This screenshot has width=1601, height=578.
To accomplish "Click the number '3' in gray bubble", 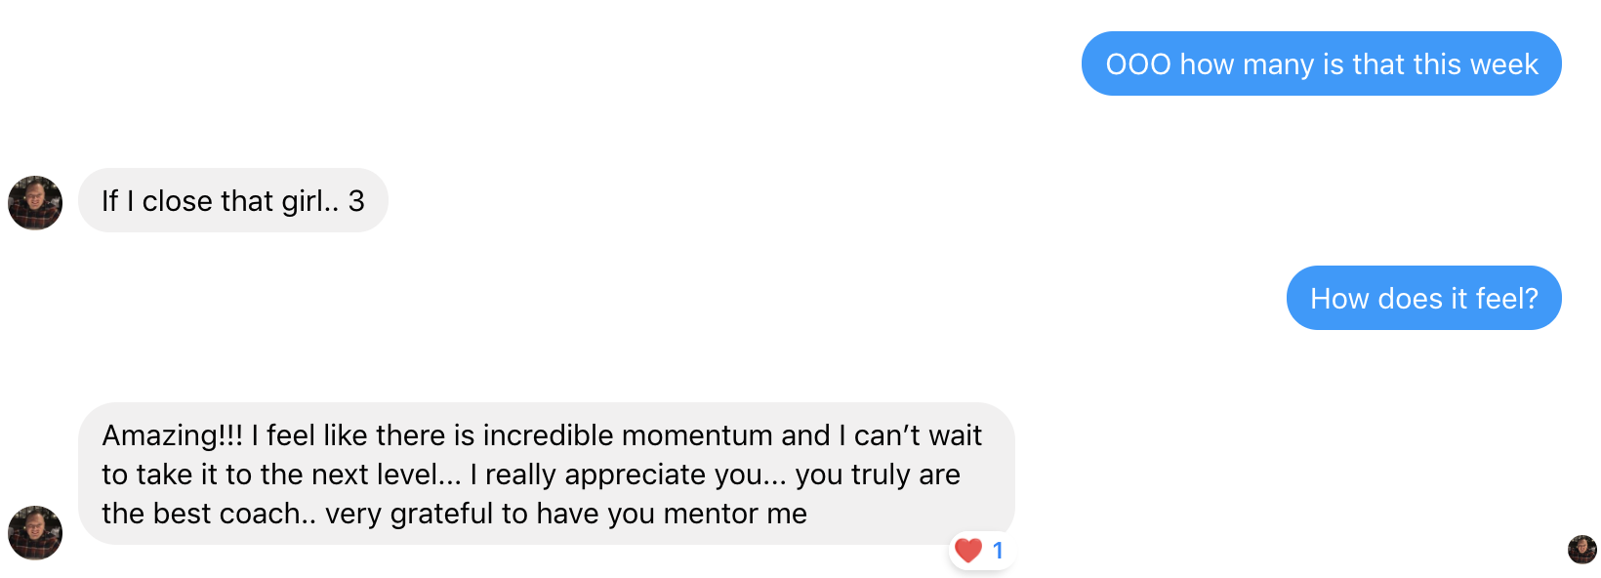I will [356, 201].
